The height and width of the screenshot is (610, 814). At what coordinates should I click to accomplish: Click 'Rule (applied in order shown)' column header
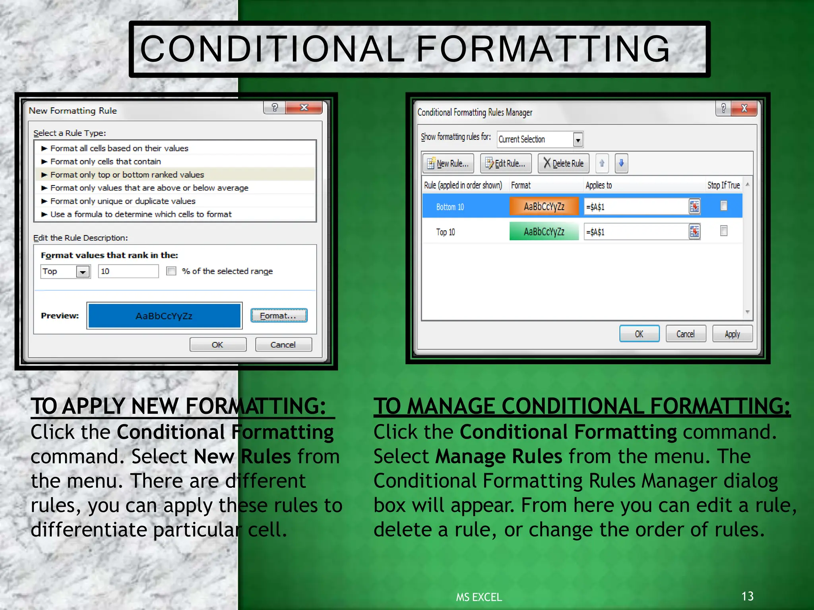pos(463,185)
